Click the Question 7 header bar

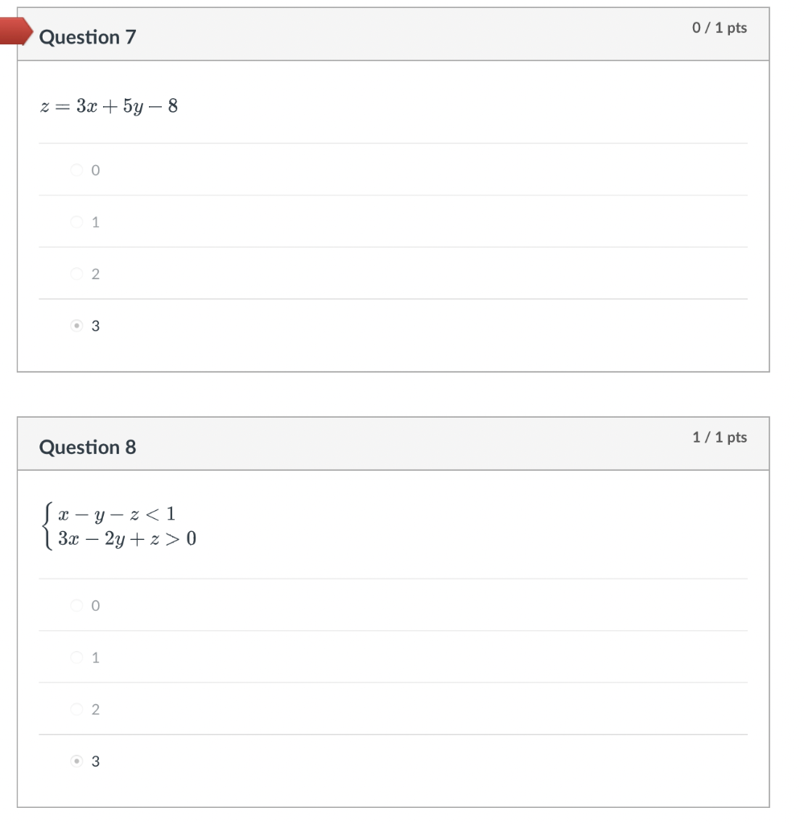point(394,35)
